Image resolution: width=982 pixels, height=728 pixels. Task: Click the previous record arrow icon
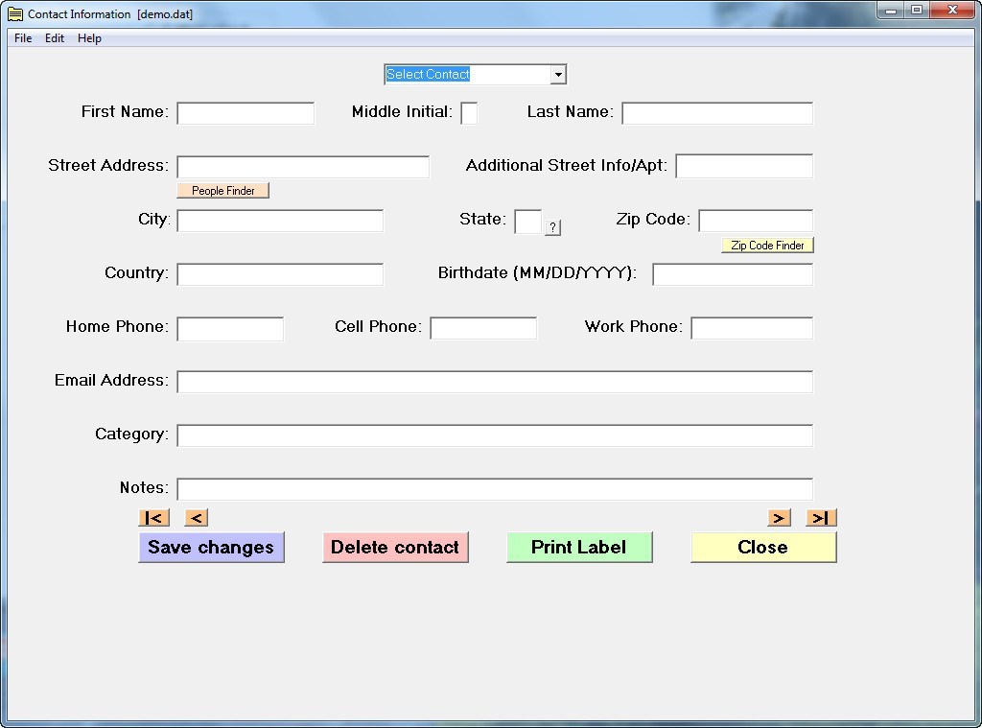[x=195, y=517]
